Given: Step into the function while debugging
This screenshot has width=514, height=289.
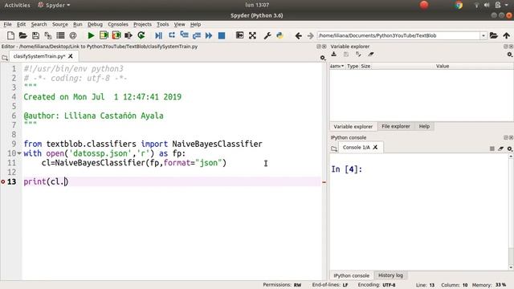Looking at the screenshot, I should [x=184, y=35].
